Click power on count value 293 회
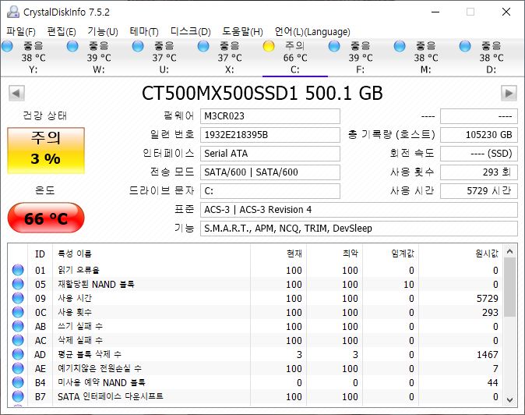This screenshot has width=525, height=415. 479,172
